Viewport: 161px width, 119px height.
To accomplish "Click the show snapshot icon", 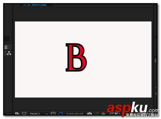I will click(x=97, y=114).
